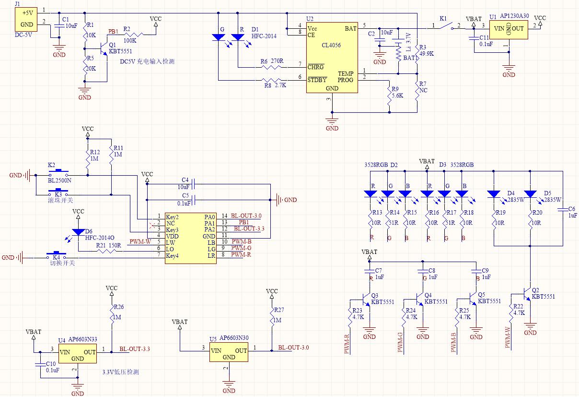The height and width of the screenshot is (397, 579).
Task: Click the PB1 net label near R2
Action: click(114, 31)
